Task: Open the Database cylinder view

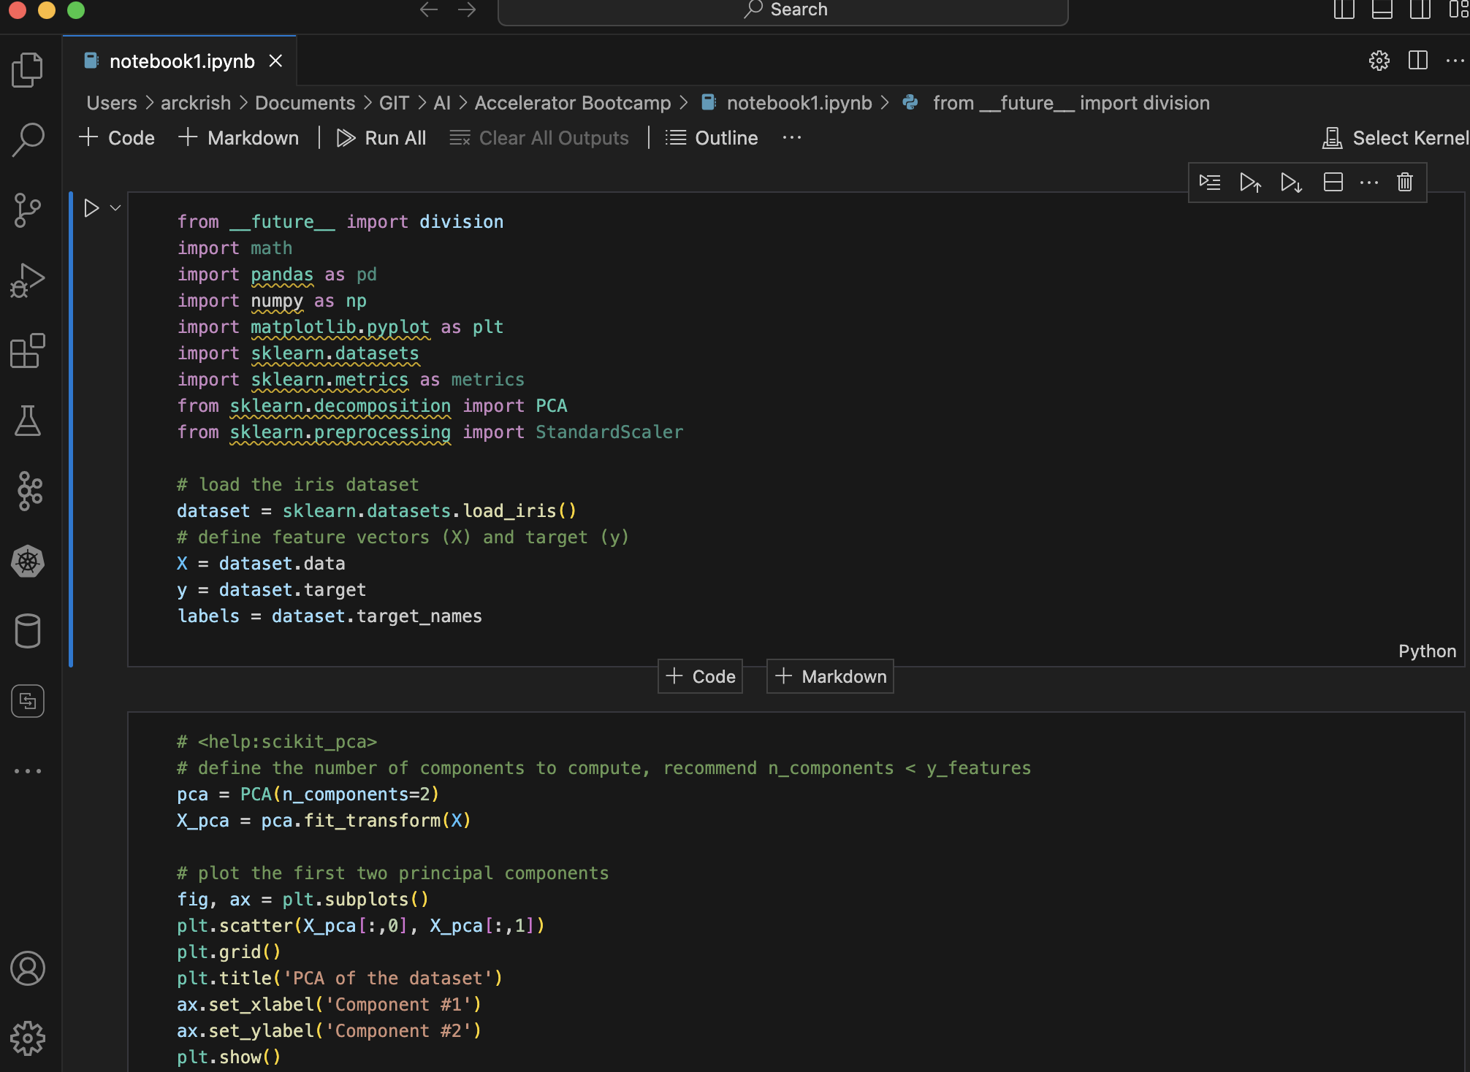Action: click(28, 631)
